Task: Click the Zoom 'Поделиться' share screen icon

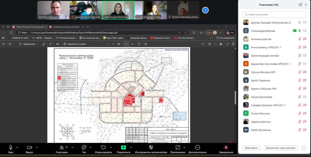Action: [124, 147]
